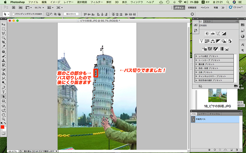This screenshot has width=246, height=153.
Task: Launch Mini Bridge with the Mb icon
Action: click(20, 8)
